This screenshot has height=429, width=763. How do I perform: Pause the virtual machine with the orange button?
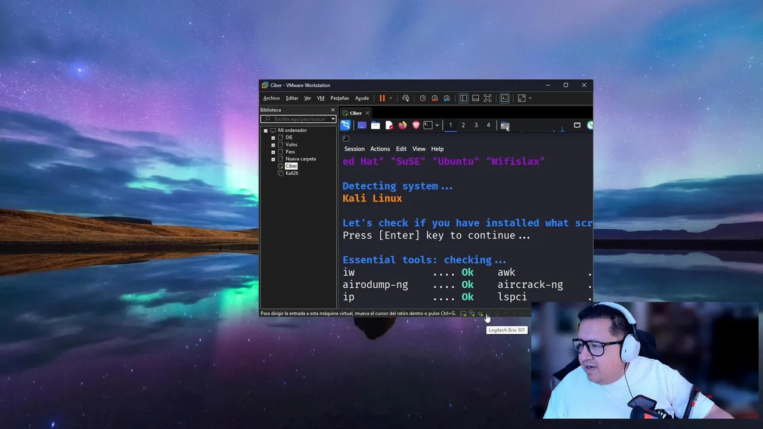(382, 98)
